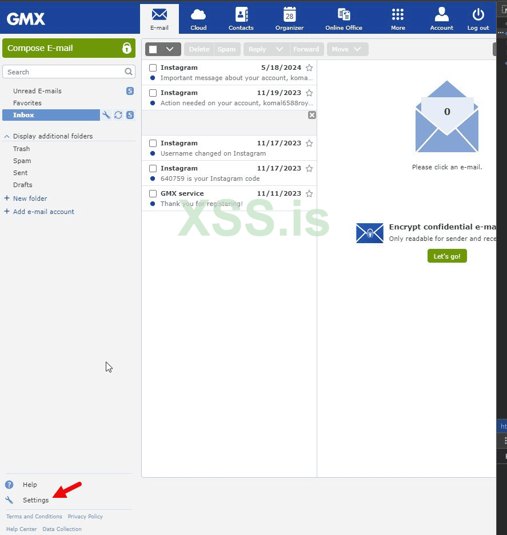Click the search magnifier icon
Screen dimensions: 507x535
(x=129, y=72)
